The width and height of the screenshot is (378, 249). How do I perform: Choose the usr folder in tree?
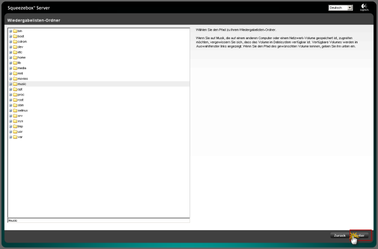(20, 131)
